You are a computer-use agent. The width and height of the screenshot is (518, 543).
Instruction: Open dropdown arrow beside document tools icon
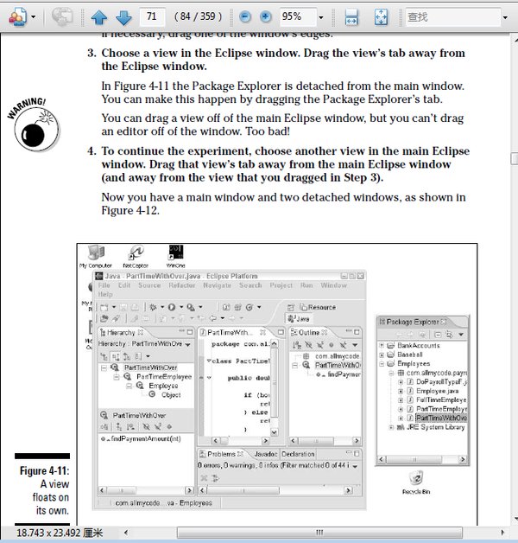click(x=33, y=16)
